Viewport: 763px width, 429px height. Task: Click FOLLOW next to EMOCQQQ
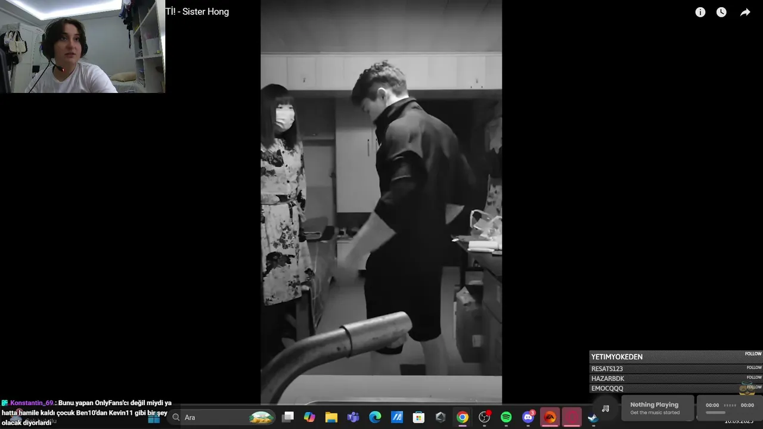pos(754,387)
